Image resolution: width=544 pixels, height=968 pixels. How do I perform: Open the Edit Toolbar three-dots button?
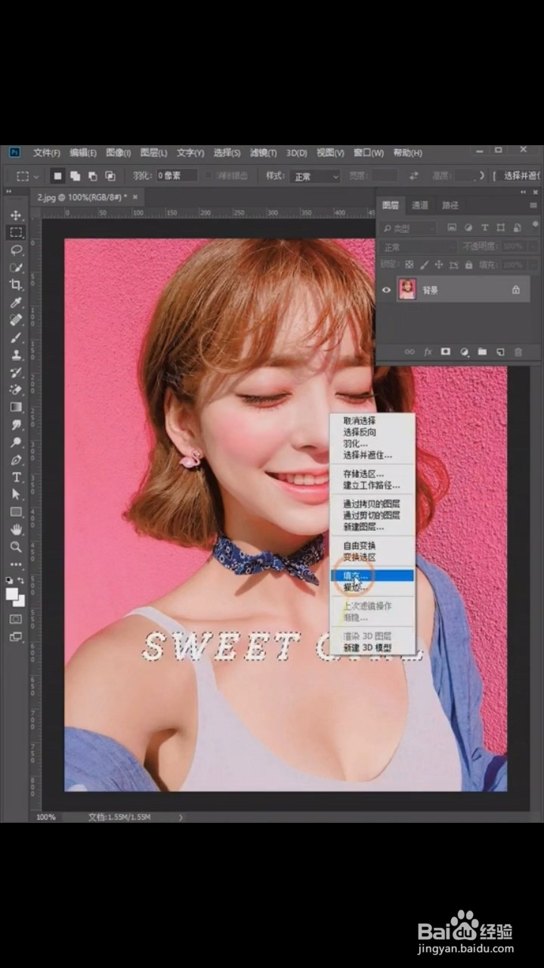(16, 564)
